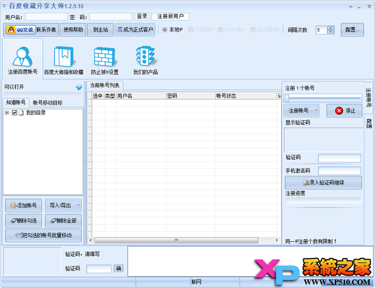
Task: Click the bottom 验证码 input field
Action: pyautogui.click(x=99, y=269)
